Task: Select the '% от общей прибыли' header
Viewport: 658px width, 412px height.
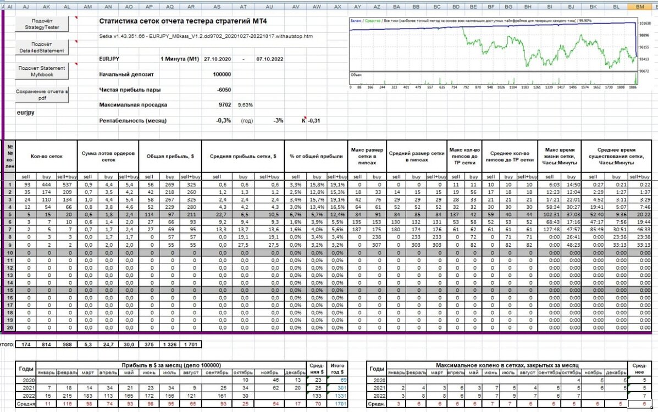Action: (316, 156)
